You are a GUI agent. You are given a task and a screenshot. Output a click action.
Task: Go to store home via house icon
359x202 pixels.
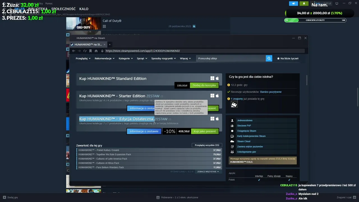[x=96, y=51]
